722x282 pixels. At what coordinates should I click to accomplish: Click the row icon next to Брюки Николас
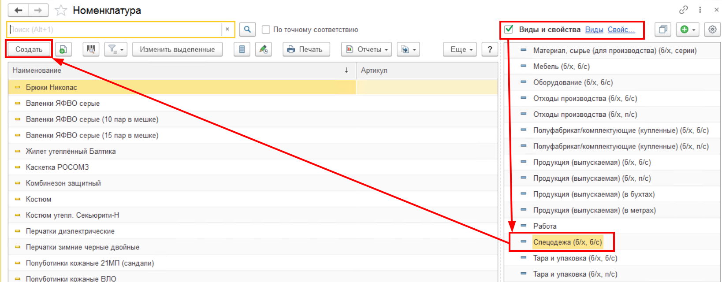click(18, 87)
